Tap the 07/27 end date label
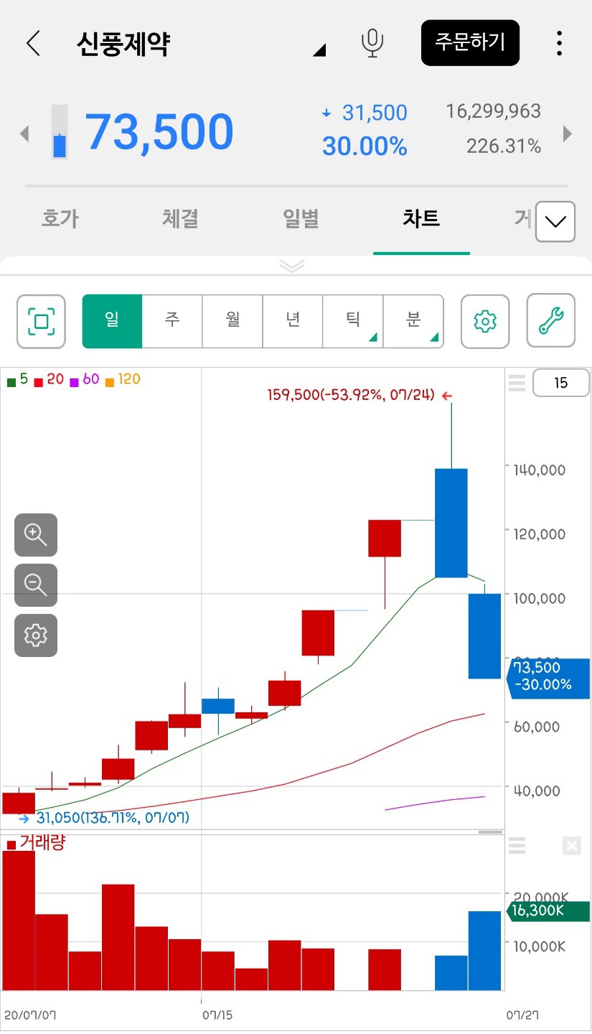592x1034 pixels. tap(522, 1015)
